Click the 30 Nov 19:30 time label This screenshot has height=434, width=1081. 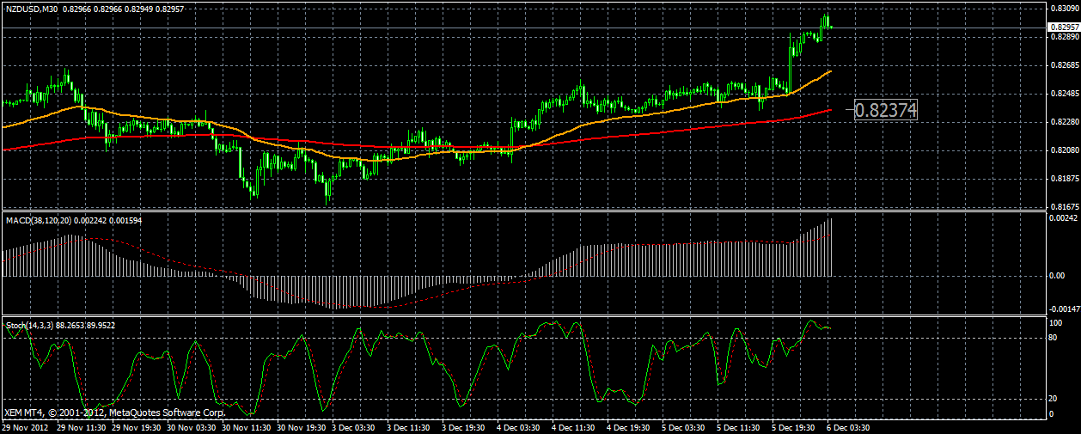pyautogui.click(x=303, y=427)
